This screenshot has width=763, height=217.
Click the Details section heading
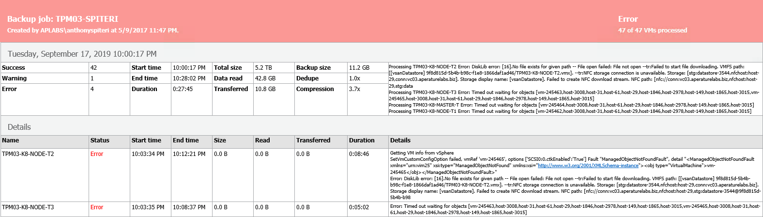pos(19,127)
